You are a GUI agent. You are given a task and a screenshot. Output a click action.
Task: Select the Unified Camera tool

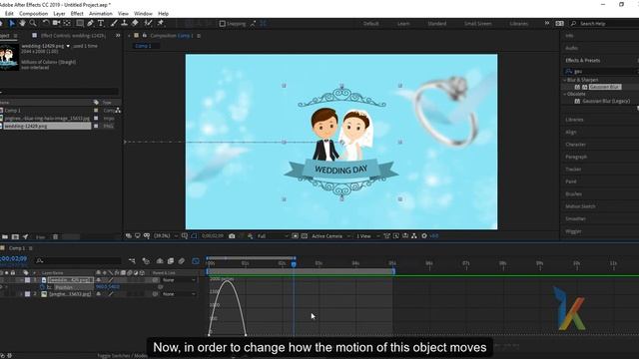click(56, 24)
